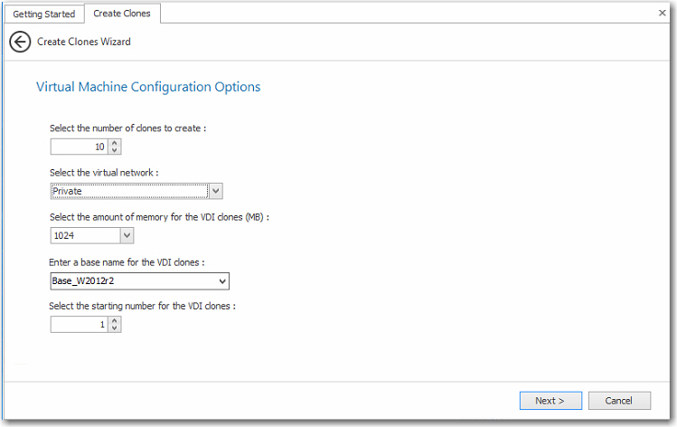Switch to the Getting Started tab
The height and width of the screenshot is (427, 677).
pos(42,14)
